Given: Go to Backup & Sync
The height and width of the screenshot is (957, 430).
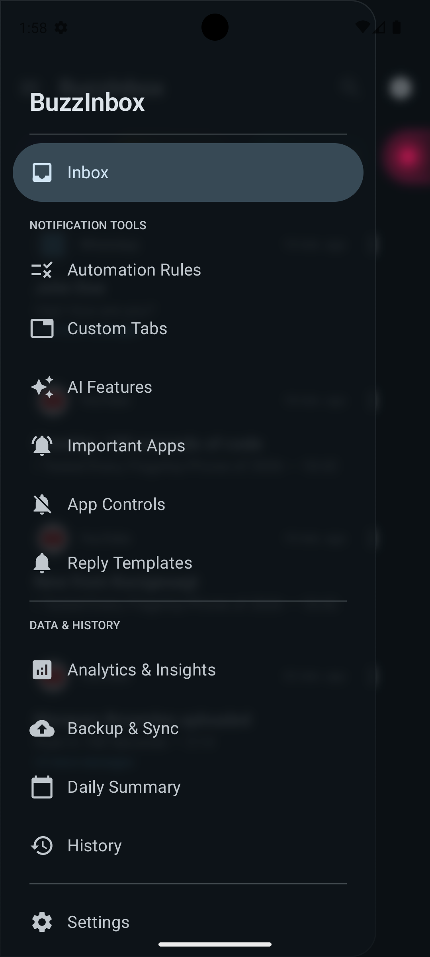Looking at the screenshot, I should pyautogui.click(x=123, y=728).
